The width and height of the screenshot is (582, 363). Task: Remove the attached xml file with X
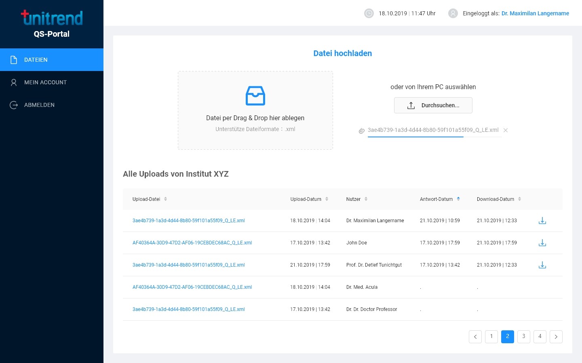(506, 130)
